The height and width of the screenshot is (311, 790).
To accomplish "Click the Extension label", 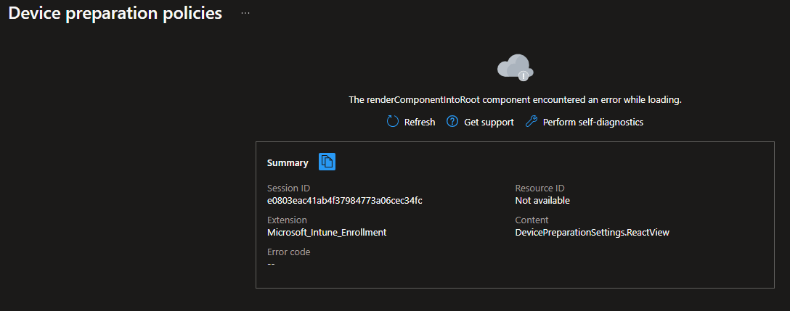I will [x=287, y=220].
